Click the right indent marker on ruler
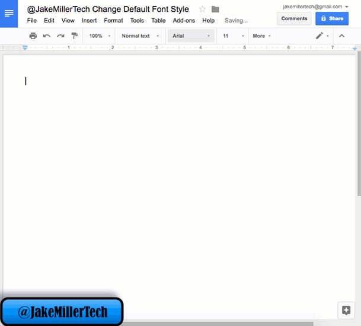The width and height of the screenshot is (361, 326). (x=354, y=49)
